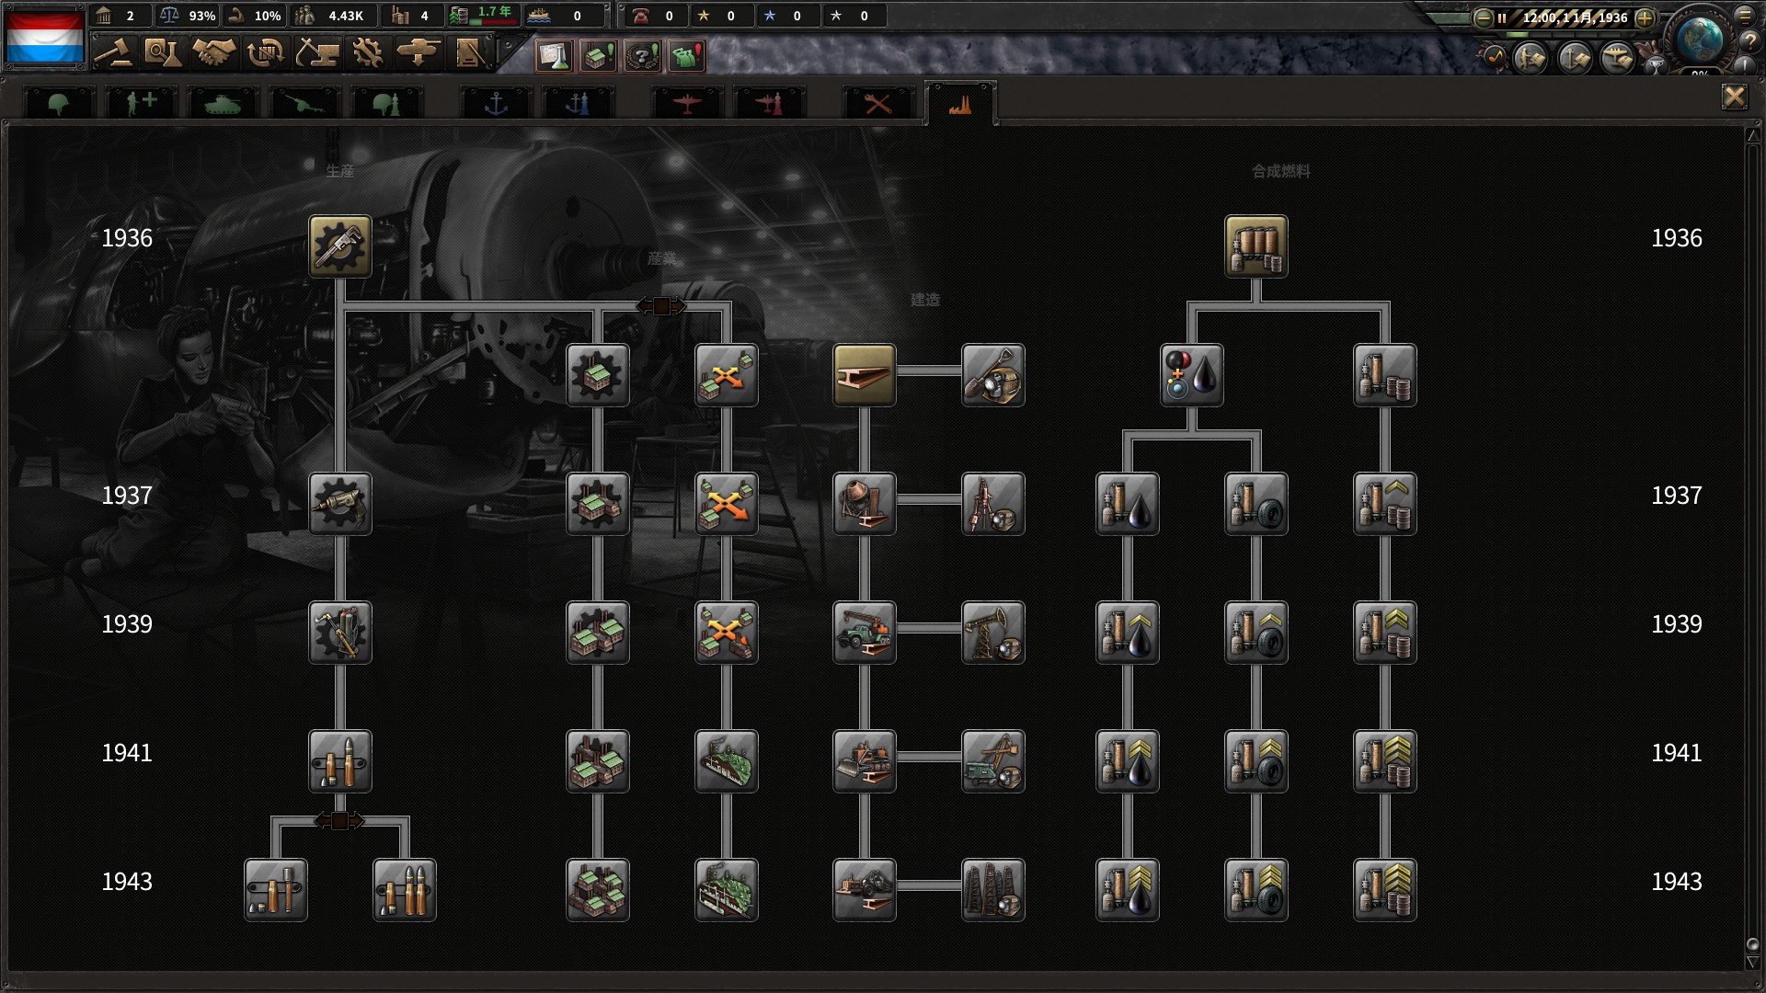
Task: Open the trade arrows icon
Action: pyautogui.click(x=265, y=53)
